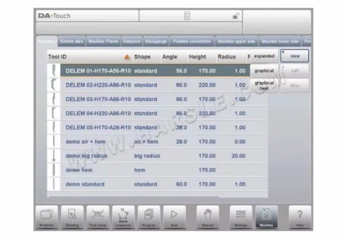The width and height of the screenshot is (345, 239).
Task: Switch to Manual mode
Action: (x=208, y=217)
